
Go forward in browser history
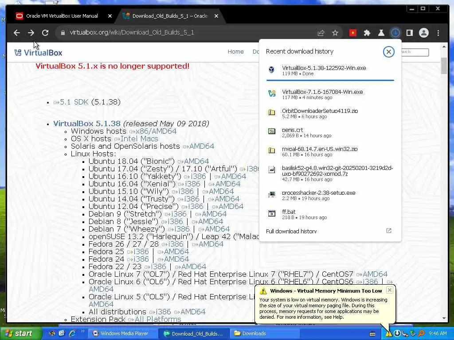pyautogui.click(x=31, y=33)
